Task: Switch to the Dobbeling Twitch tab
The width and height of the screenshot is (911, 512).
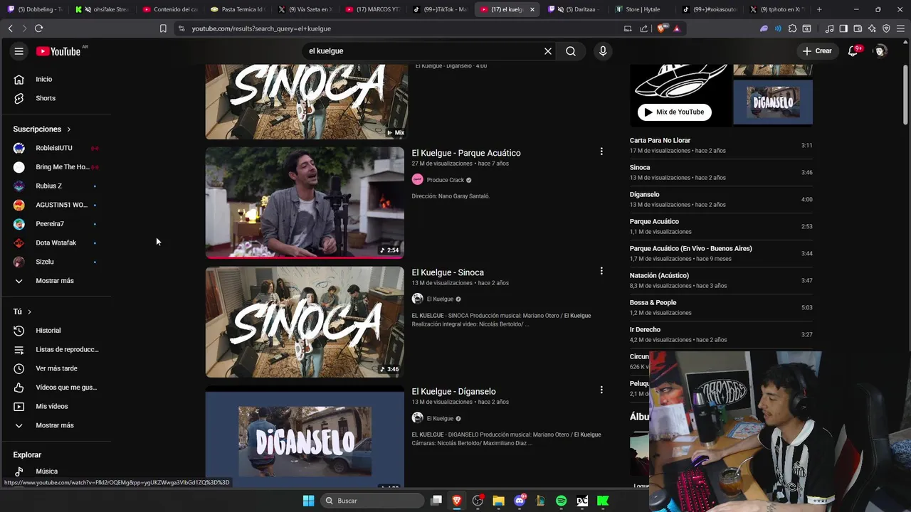Action: click(36, 9)
